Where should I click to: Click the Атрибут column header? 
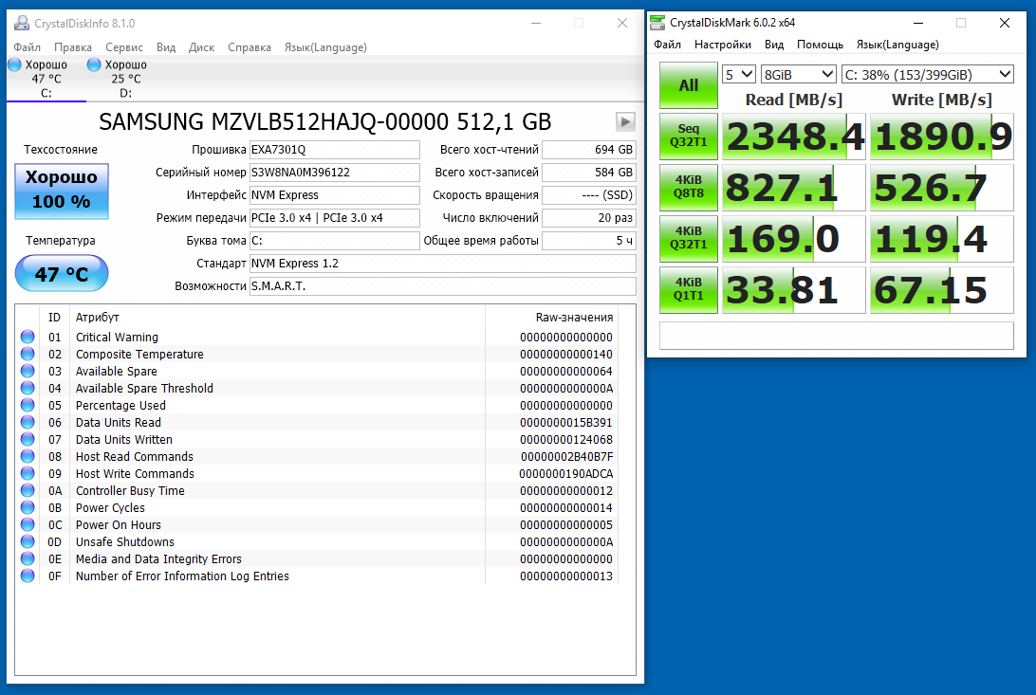97,318
